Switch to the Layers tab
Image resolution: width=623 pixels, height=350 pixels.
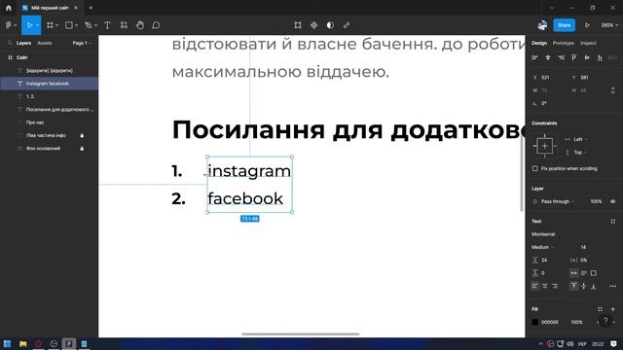[x=23, y=43]
